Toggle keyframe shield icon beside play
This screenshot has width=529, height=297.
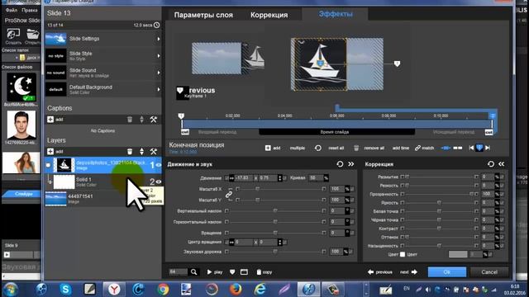point(232,271)
